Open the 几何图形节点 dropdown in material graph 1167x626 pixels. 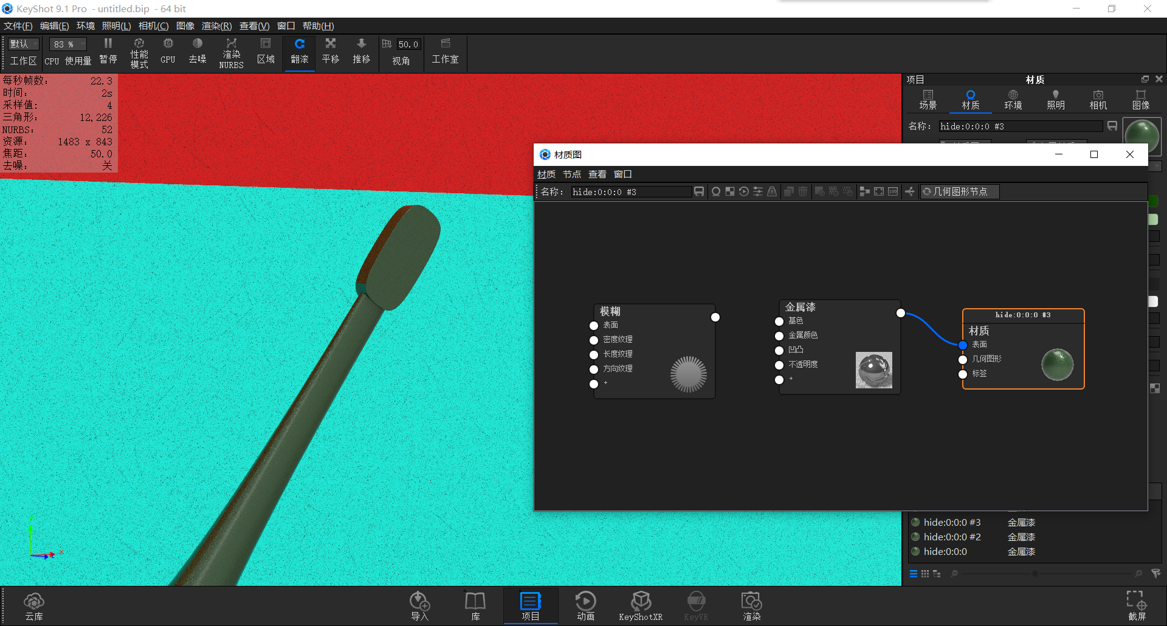[959, 191]
